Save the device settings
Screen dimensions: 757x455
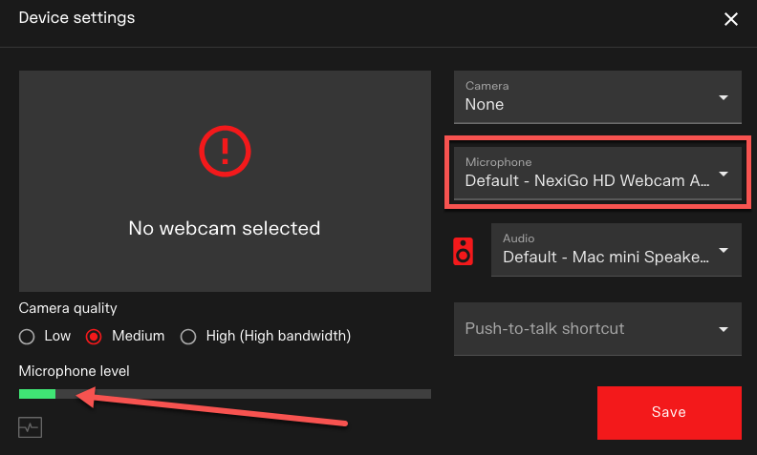pos(669,413)
